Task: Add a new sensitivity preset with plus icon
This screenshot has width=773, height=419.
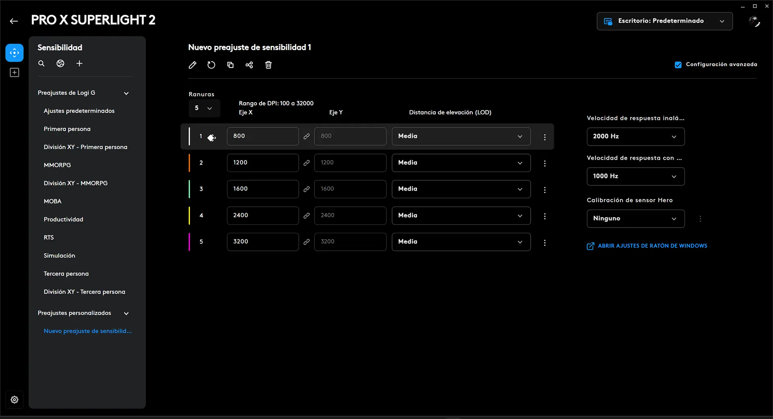Action: tap(79, 64)
